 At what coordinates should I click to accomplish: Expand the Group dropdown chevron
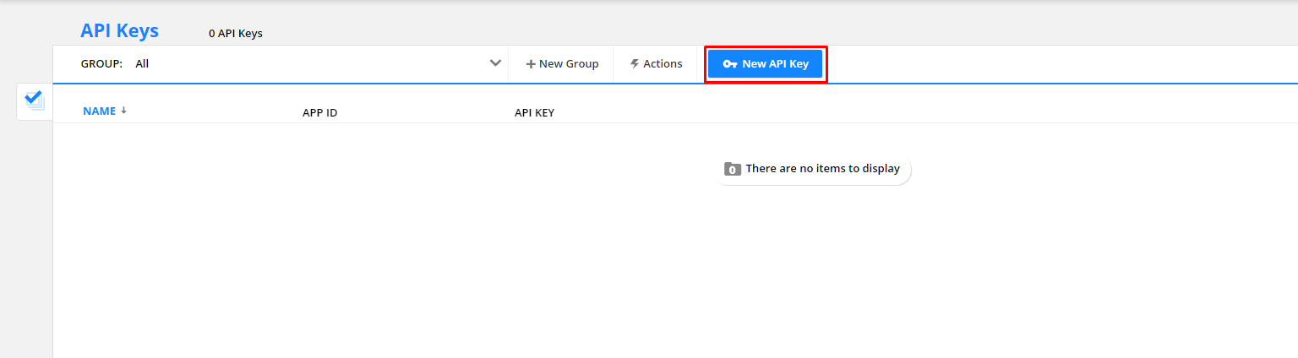coord(496,63)
